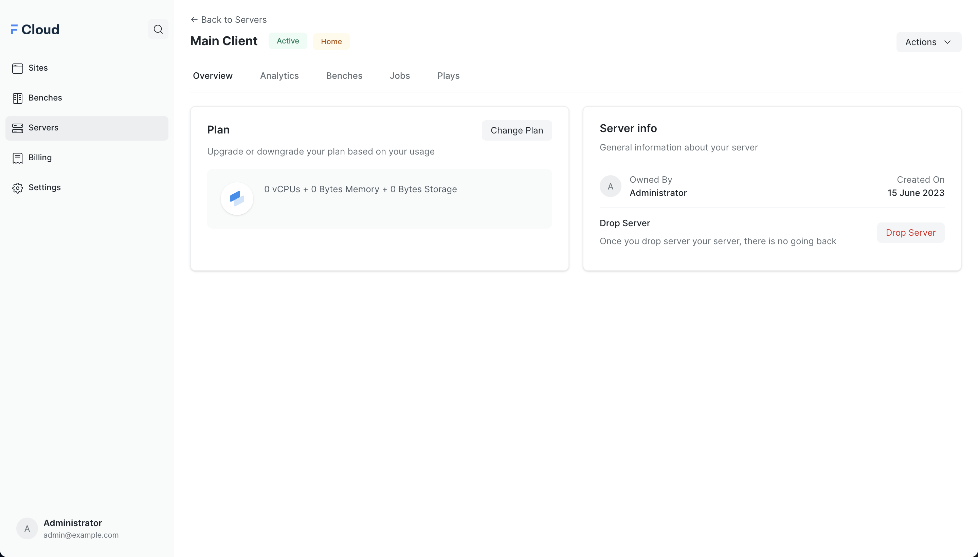Select the Jobs tab
This screenshot has width=978, height=557.
tap(400, 75)
